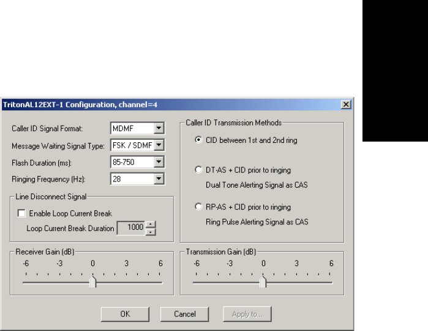The height and width of the screenshot is (331, 428).
Task: Click the Cancel button
Action: (184, 314)
